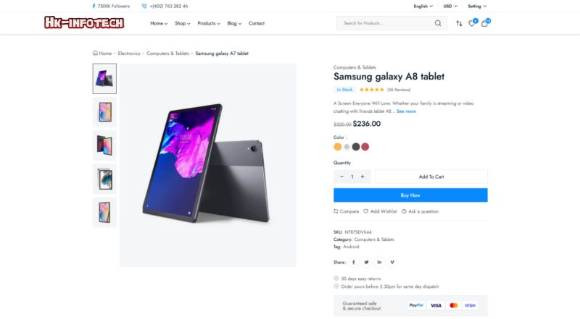The width and height of the screenshot is (580, 319).
Task: Go to the Contact menu item
Action: point(257,23)
